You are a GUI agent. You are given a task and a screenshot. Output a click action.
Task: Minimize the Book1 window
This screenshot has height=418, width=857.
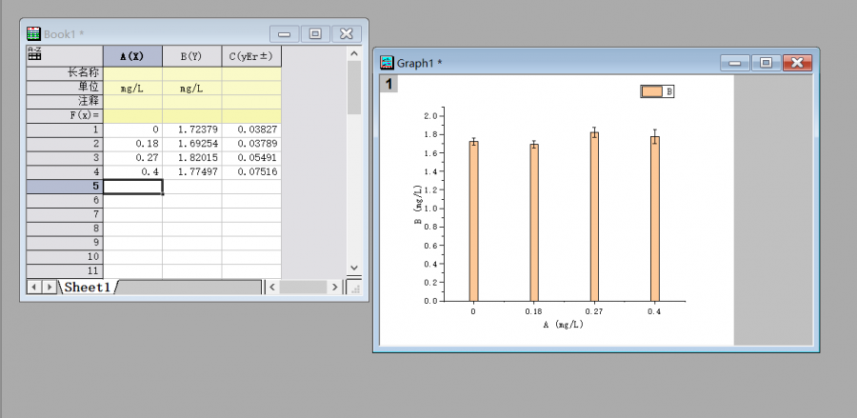click(284, 33)
